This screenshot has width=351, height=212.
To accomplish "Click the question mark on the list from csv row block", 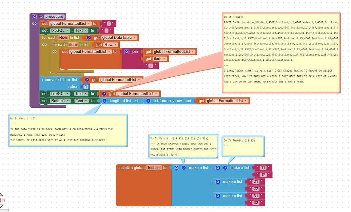I will 149,101.
